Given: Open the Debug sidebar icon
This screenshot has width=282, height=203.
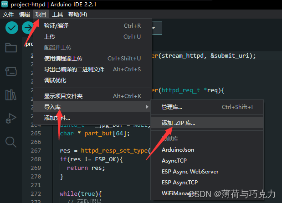Looking at the screenshot, I should tap(11, 119).
